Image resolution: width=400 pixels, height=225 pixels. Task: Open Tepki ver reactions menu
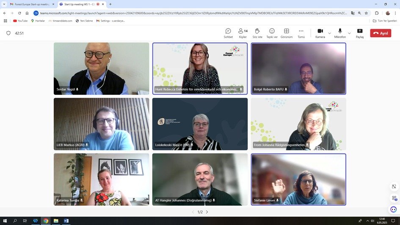coord(272,33)
